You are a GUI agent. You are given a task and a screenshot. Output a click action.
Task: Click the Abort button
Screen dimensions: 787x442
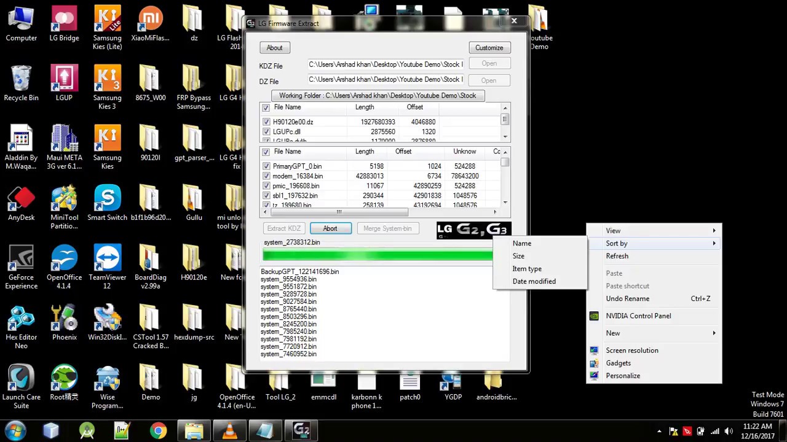point(330,228)
